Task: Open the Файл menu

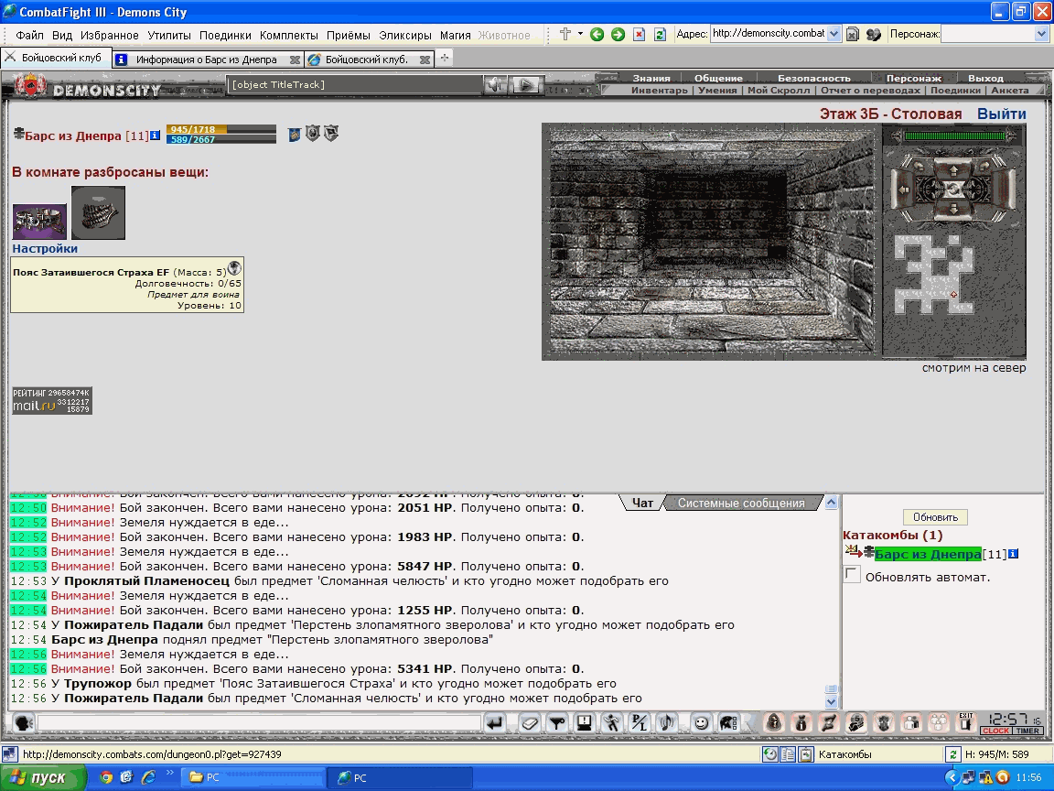Action: (x=29, y=35)
